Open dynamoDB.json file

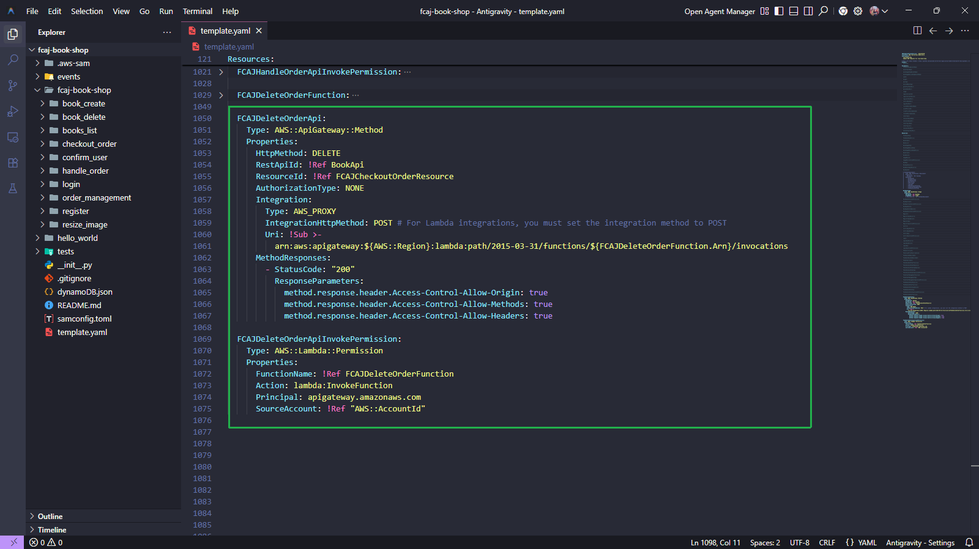(103, 292)
